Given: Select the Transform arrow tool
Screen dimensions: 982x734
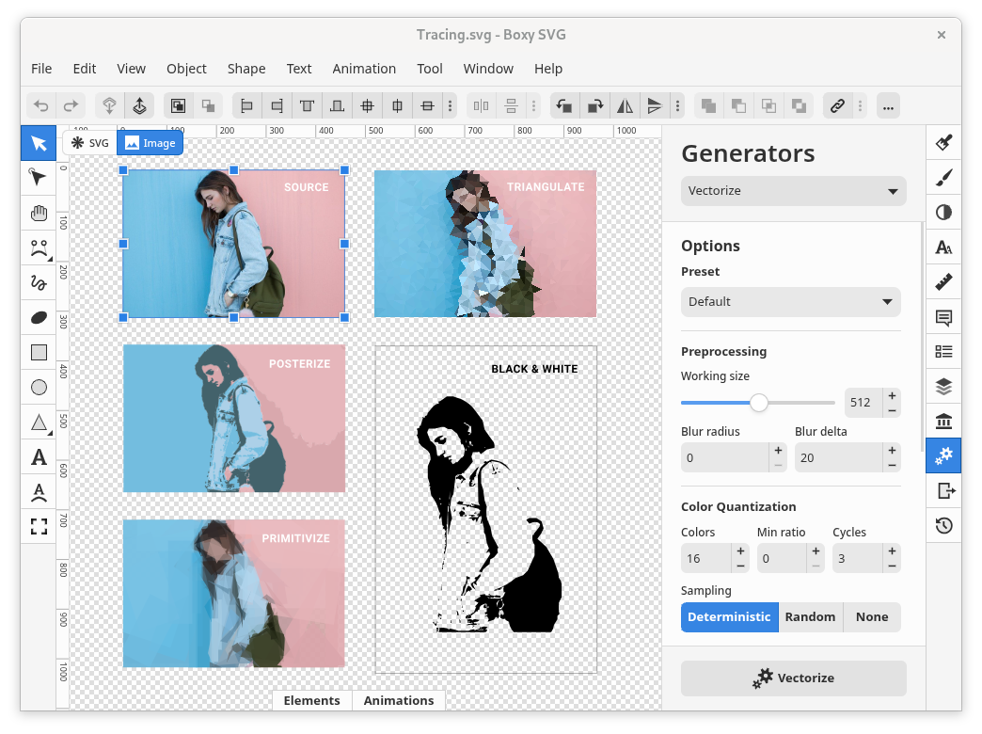Looking at the screenshot, I should tap(39, 143).
